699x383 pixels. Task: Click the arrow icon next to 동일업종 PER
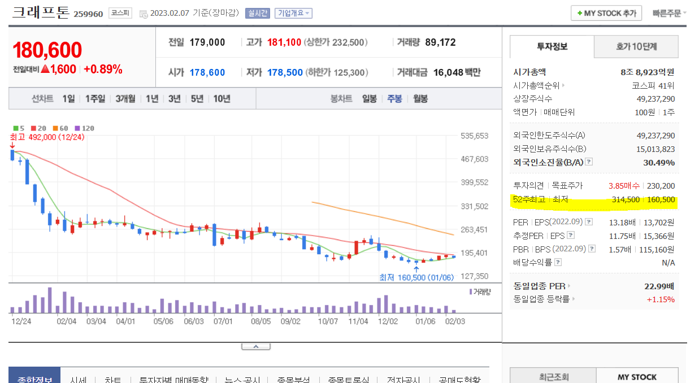pos(569,286)
